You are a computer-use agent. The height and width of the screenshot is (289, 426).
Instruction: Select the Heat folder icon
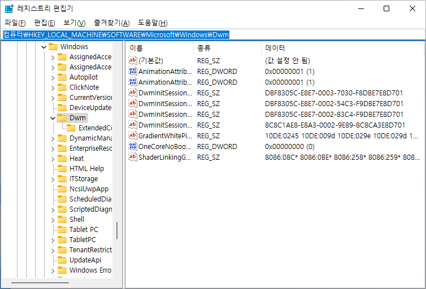click(x=62, y=159)
